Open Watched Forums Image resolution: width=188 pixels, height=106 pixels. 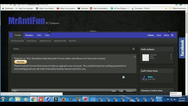45,41
